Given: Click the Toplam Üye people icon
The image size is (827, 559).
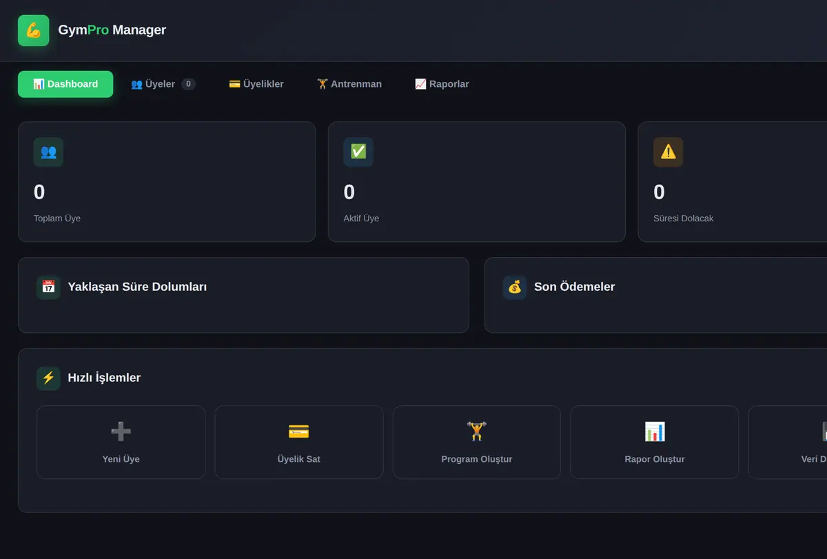Looking at the screenshot, I should [48, 152].
